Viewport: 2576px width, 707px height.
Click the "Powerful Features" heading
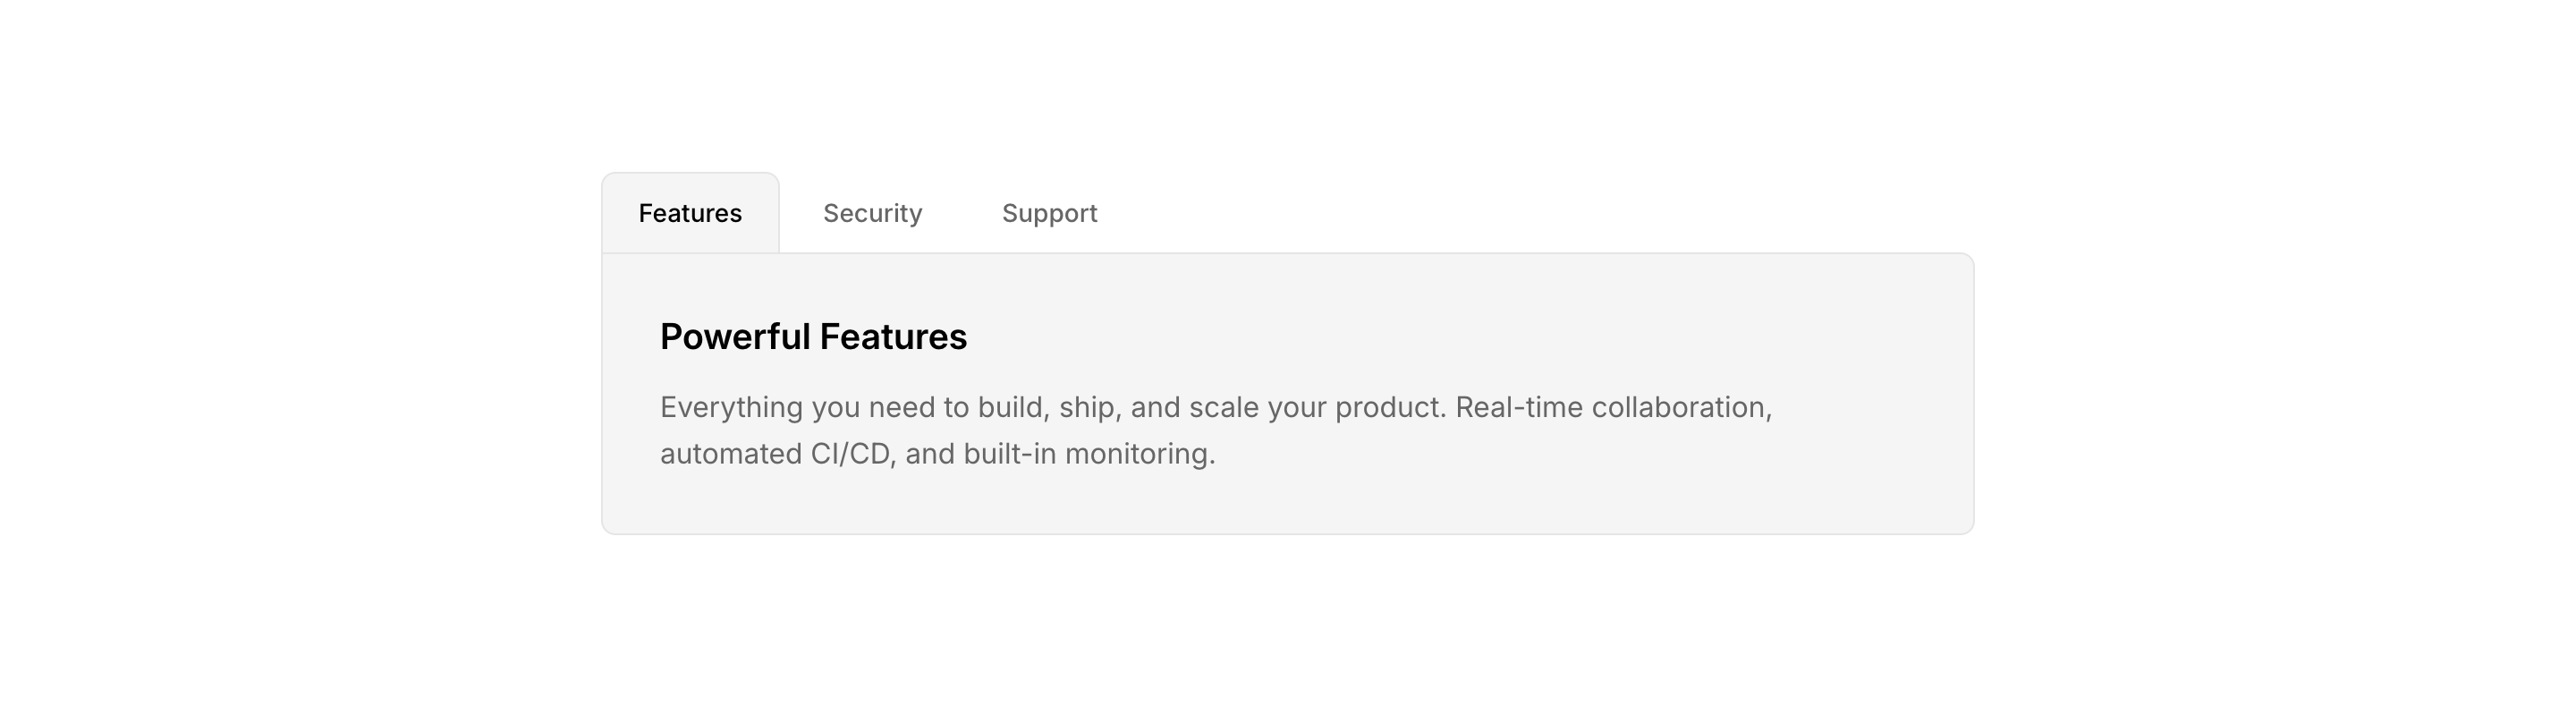click(x=813, y=337)
